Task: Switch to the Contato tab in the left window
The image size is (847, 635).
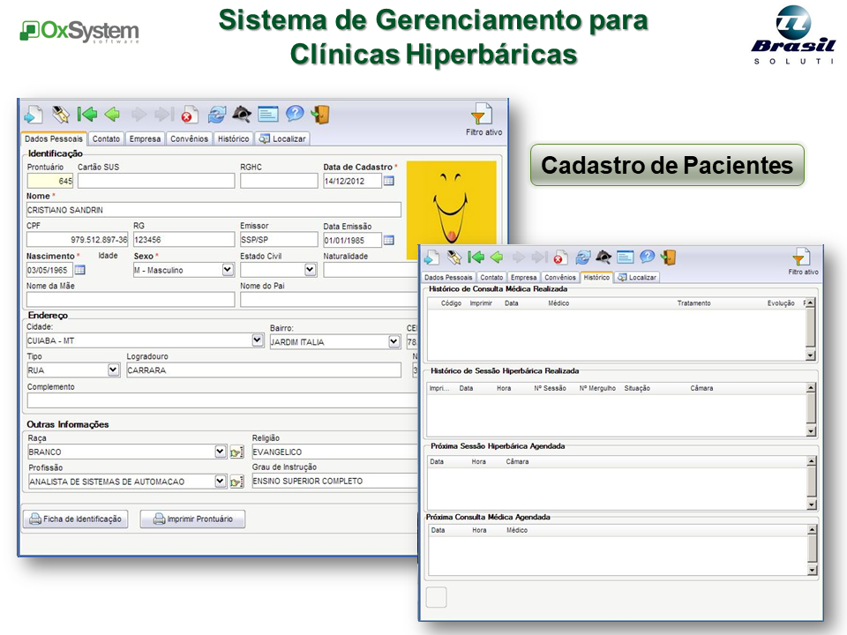Action: click(x=107, y=138)
